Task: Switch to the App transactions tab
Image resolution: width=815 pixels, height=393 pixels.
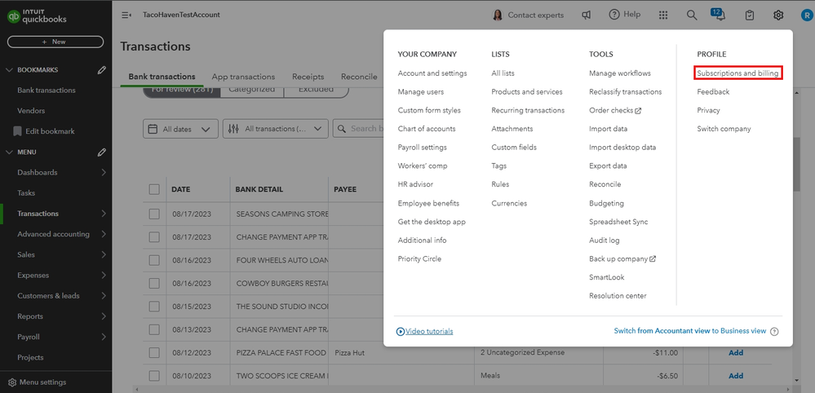Action: pyautogui.click(x=243, y=77)
